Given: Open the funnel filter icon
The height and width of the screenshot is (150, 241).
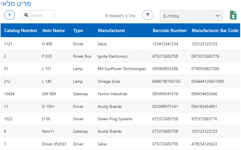Looking at the screenshot, I should [x=148, y=15].
